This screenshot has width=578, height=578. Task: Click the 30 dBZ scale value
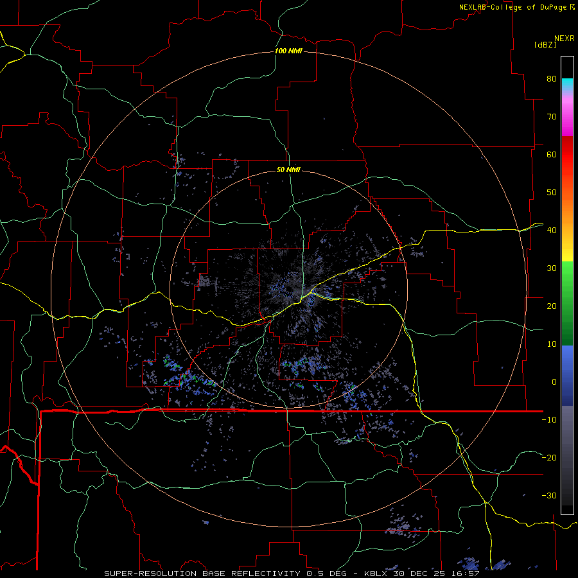click(x=552, y=268)
